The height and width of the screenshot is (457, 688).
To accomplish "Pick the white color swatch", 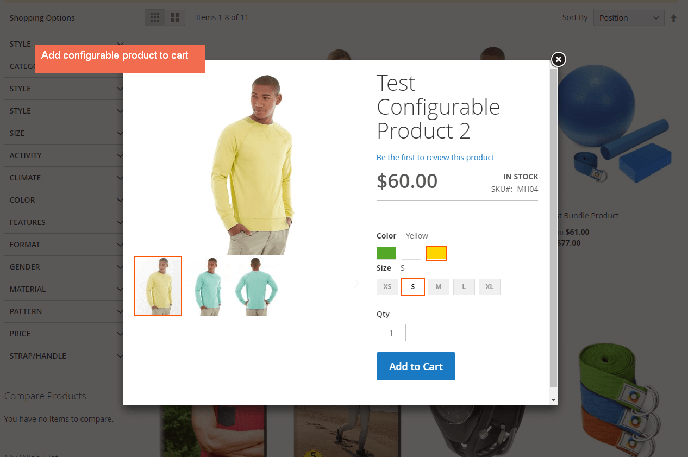I will pyautogui.click(x=411, y=253).
